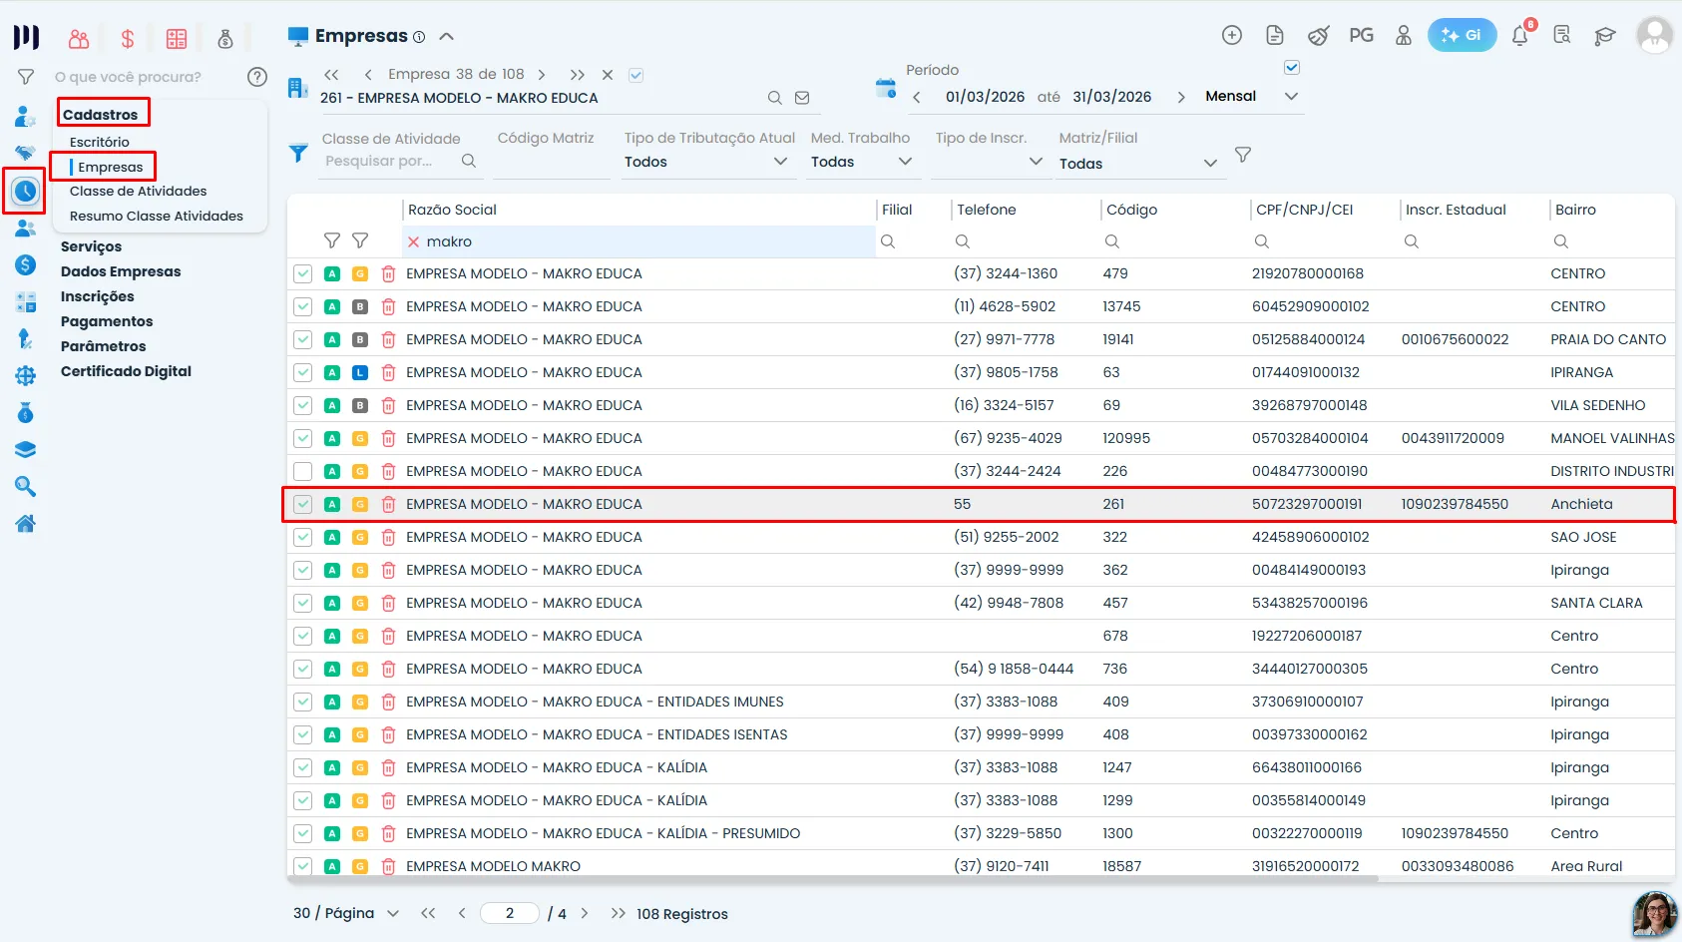Toggle checkbox for row with code 322
This screenshot has height=942, width=1682.
pyautogui.click(x=303, y=537)
